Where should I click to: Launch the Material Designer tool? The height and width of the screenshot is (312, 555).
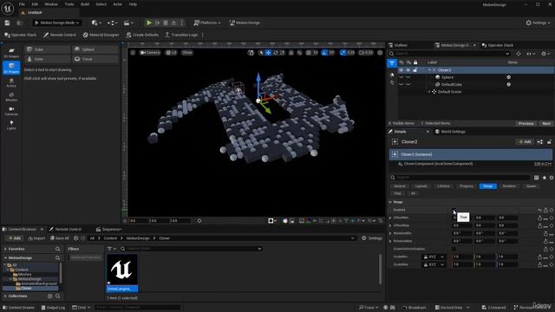point(101,35)
